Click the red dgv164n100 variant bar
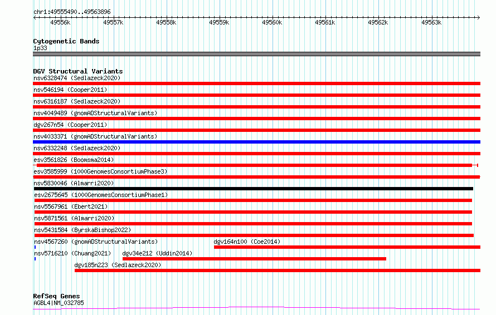Image resolution: width=496 pixels, height=315 pixels. pos(347,247)
